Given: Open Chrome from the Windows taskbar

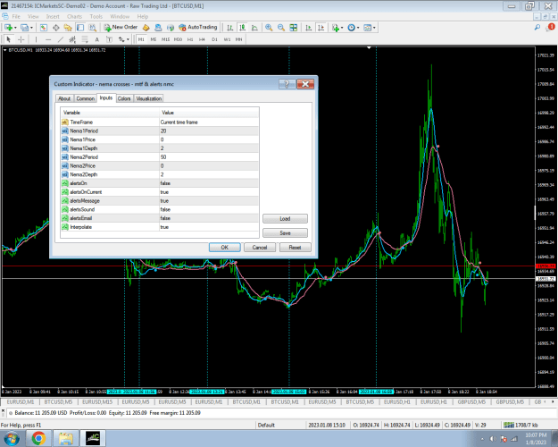Looking at the screenshot, I should tap(38, 438).
